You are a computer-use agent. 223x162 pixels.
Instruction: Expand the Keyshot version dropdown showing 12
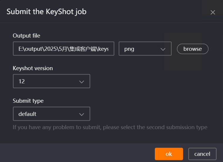pyautogui.click(x=51, y=81)
